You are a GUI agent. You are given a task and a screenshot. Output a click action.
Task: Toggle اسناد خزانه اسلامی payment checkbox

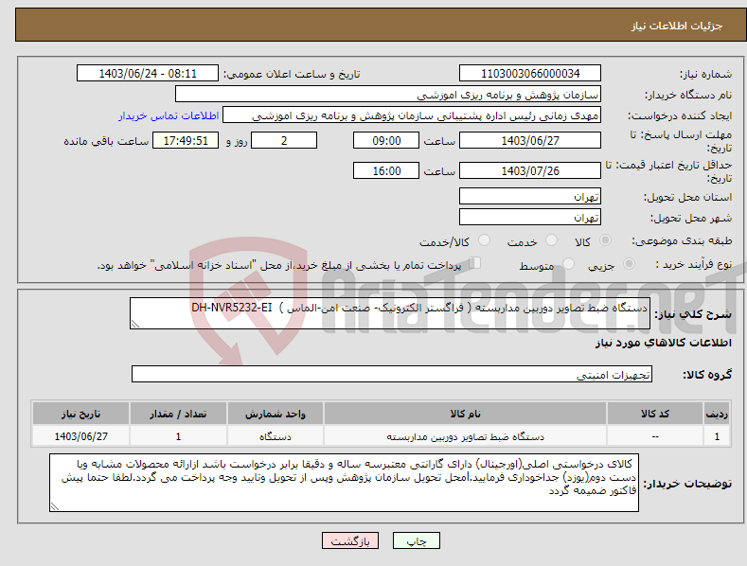tap(474, 263)
